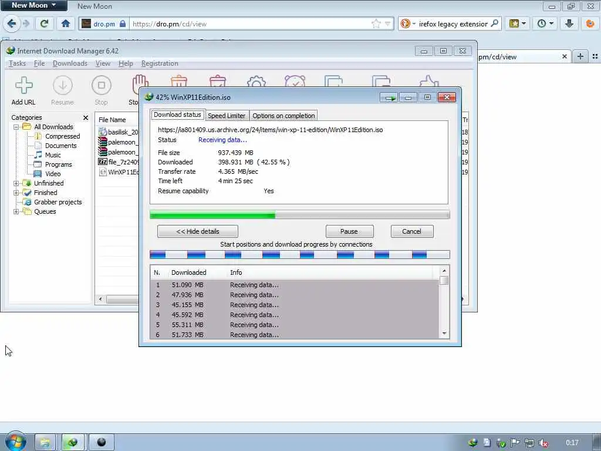
Task: Click the search magnifier icon in search bar
Action: point(495,23)
